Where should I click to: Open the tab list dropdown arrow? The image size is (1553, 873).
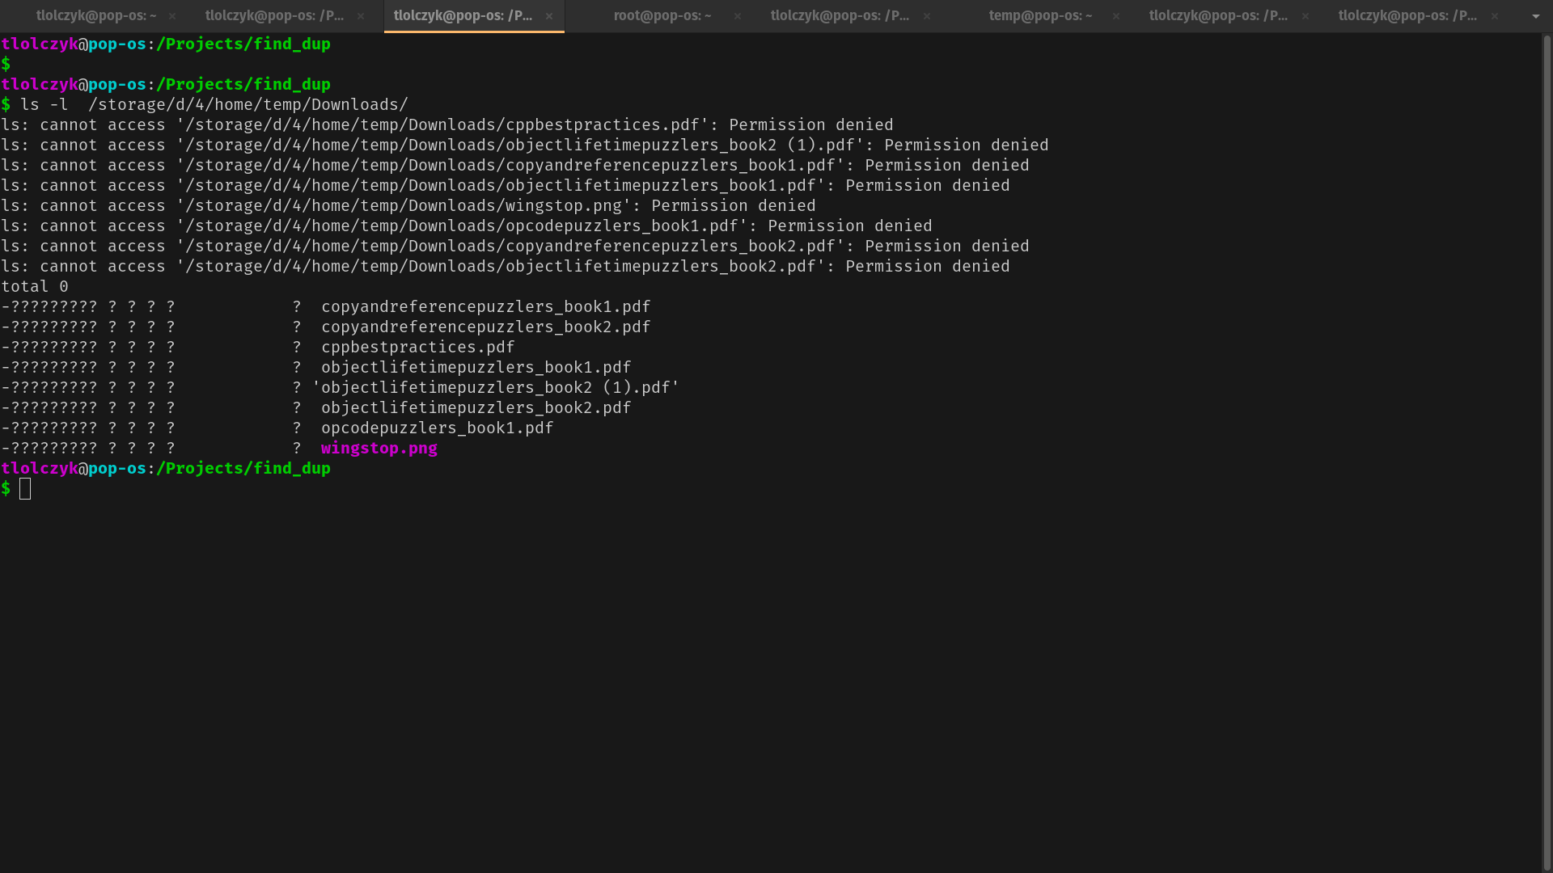(x=1535, y=16)
